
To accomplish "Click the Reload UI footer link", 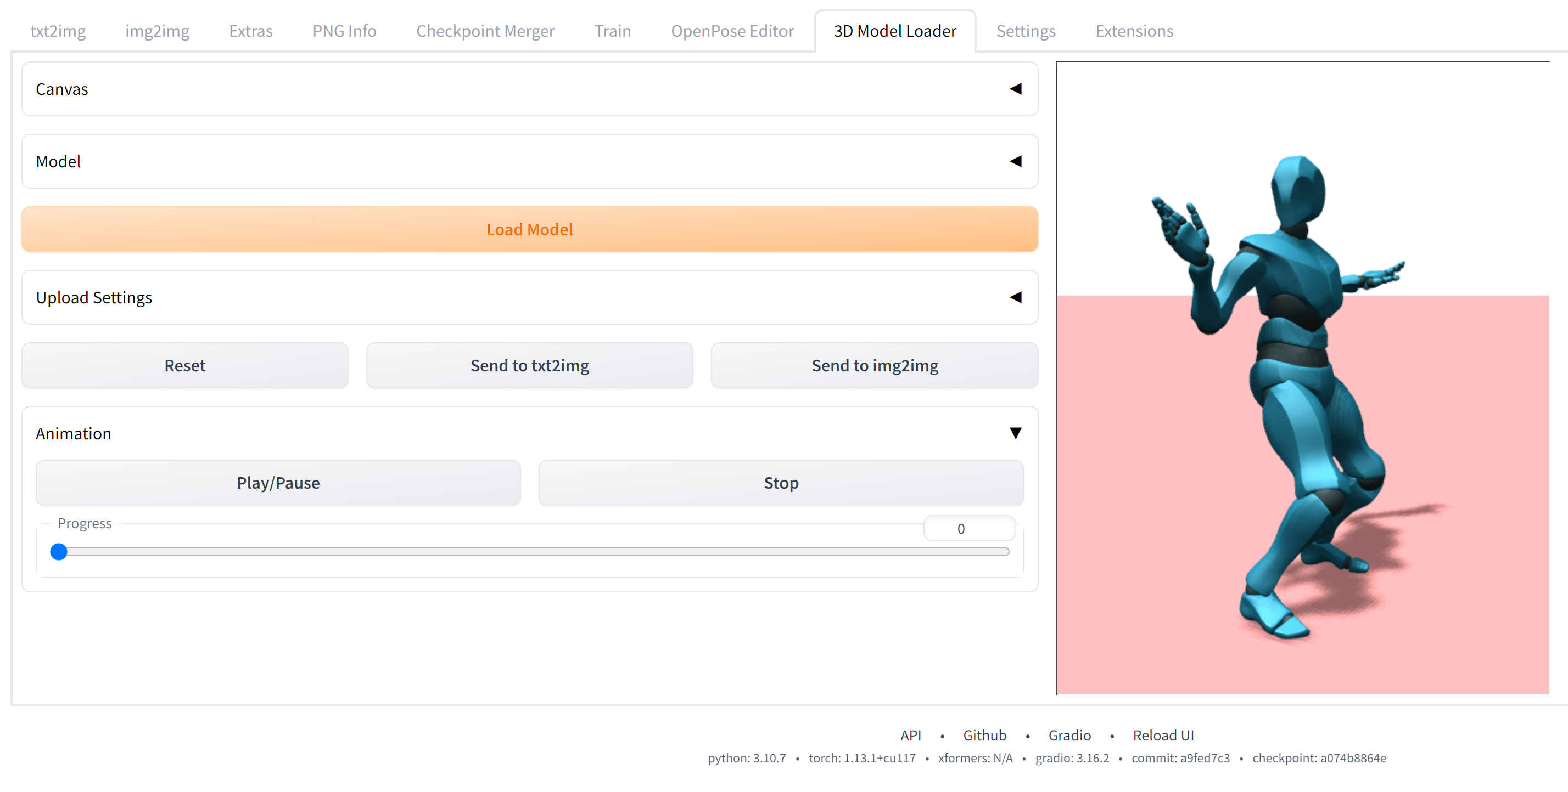I will pos(1163,736).
